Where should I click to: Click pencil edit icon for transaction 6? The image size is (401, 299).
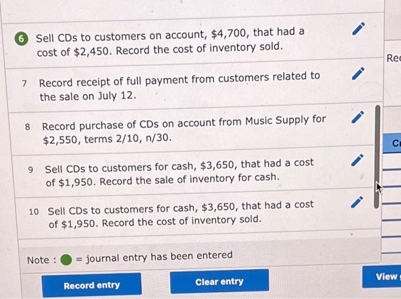pos(358,29)
